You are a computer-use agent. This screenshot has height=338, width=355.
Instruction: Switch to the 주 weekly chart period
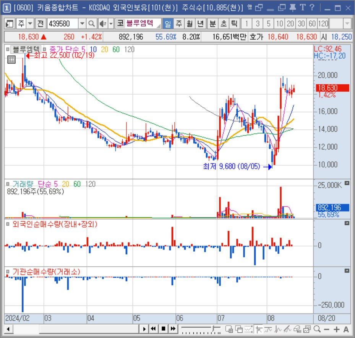click(x=179, y=24)
